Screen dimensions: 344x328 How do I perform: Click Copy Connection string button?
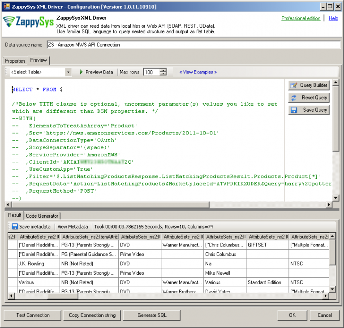[x=92, y=315]
